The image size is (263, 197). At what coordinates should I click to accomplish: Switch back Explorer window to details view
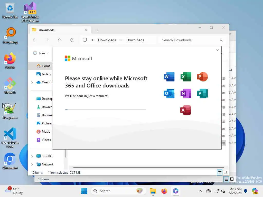(226, 179)
